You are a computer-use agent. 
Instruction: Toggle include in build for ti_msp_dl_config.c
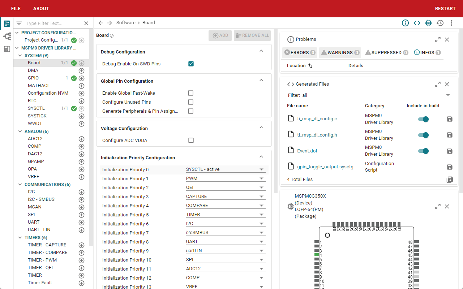(423, 119)
